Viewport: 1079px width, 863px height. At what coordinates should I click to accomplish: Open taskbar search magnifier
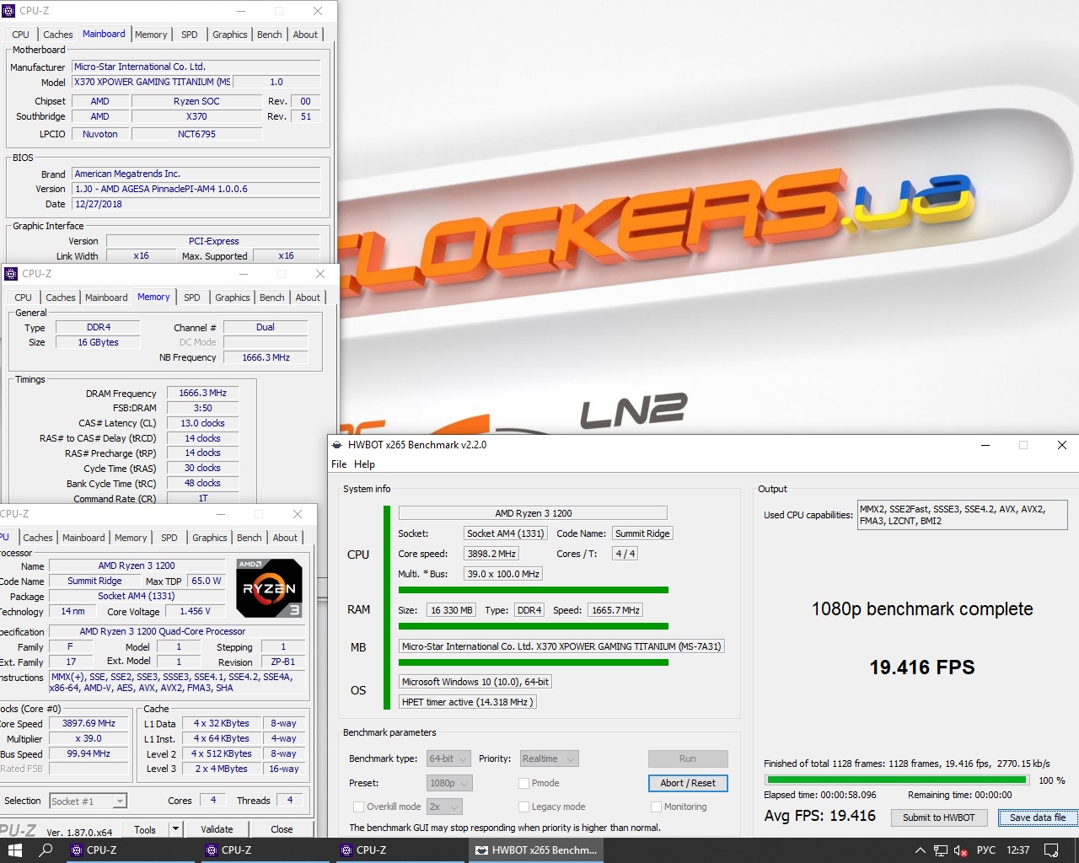(46, 850)
